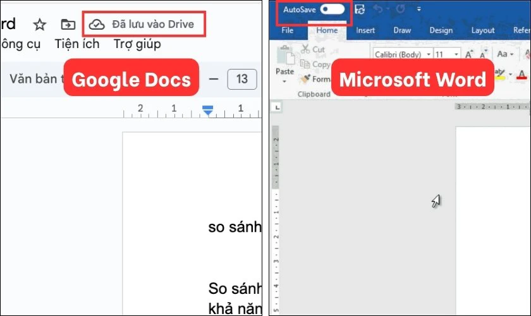Open the File tab in Word
531x316 pixels.
287,30
